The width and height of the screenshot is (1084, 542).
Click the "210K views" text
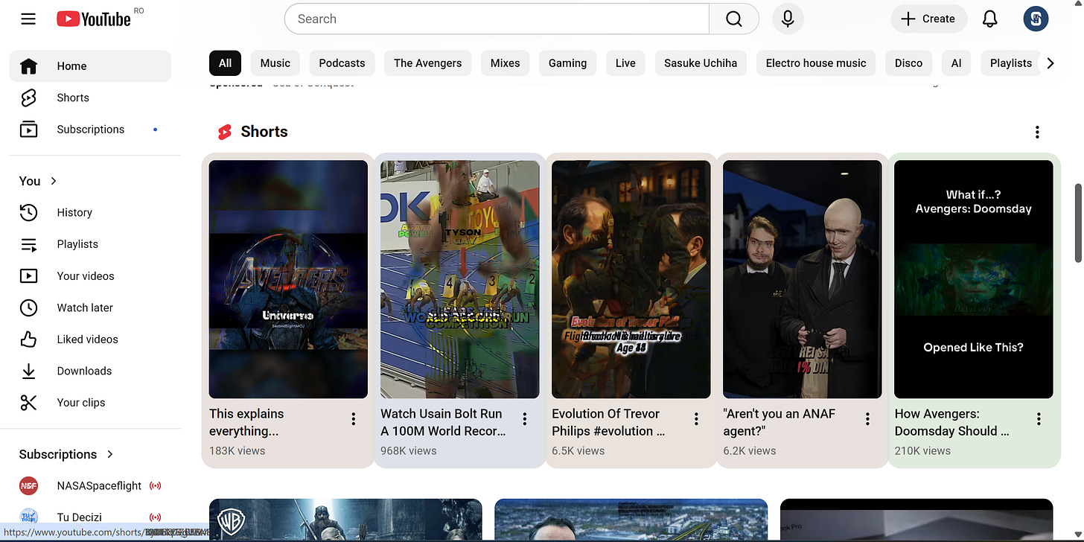click(x=922, y=450)
